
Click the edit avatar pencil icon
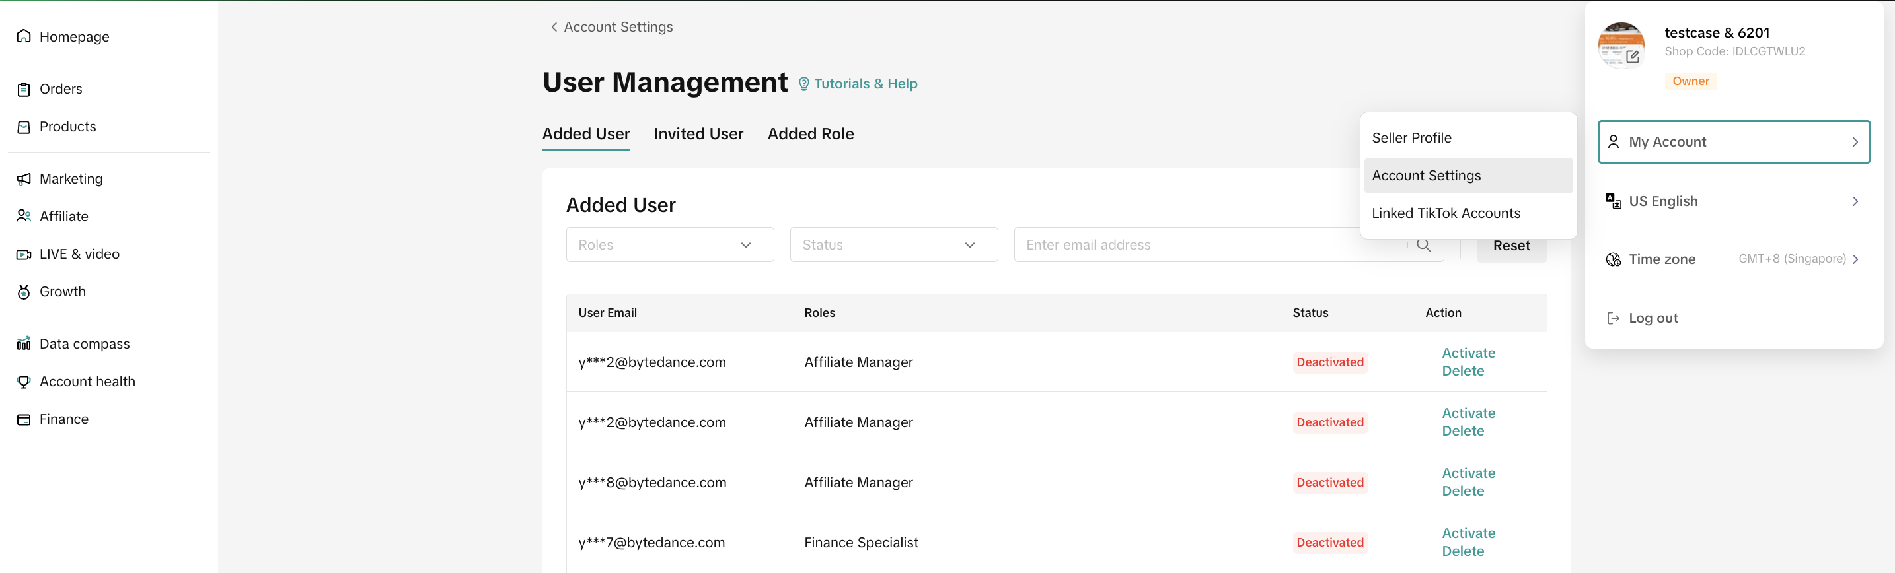[x=1633, y=57]
